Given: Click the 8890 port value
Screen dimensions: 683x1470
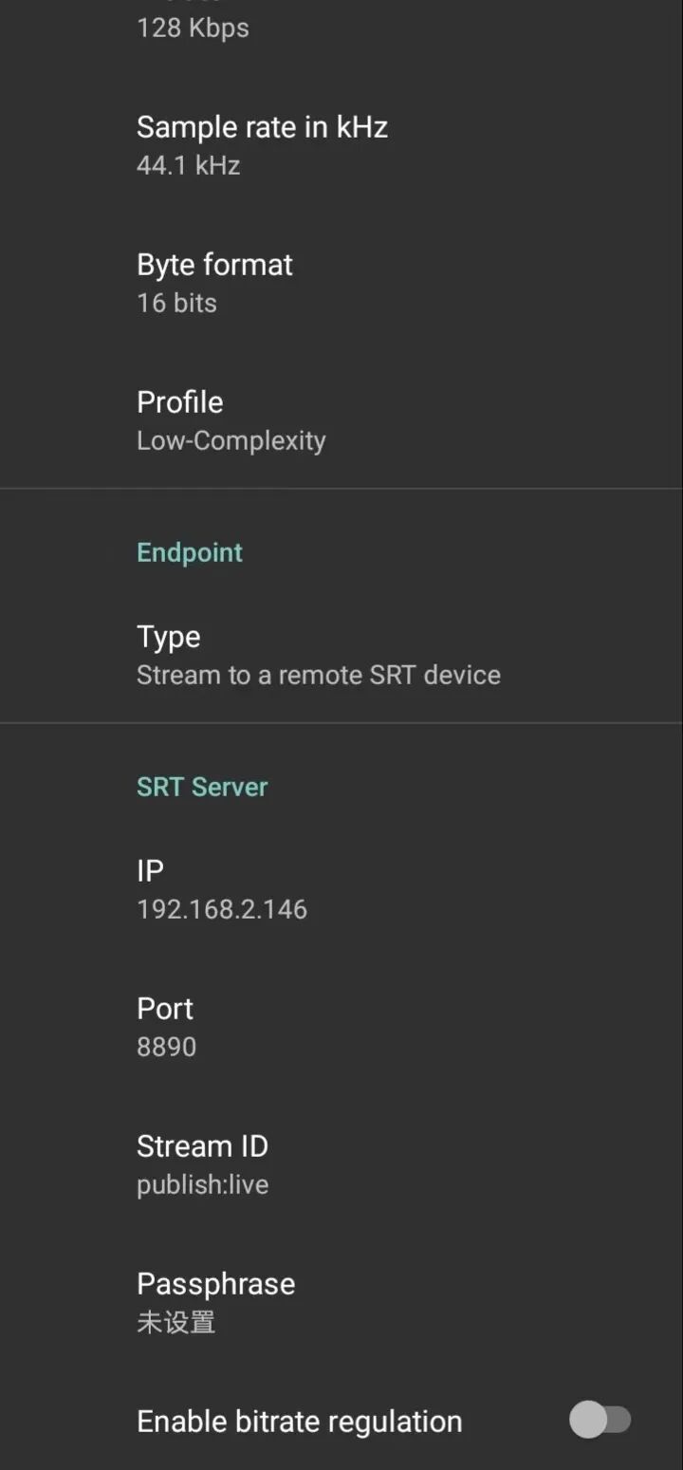Looking at the screenshot, I should pyautogui.click(x=166, y=1047).
